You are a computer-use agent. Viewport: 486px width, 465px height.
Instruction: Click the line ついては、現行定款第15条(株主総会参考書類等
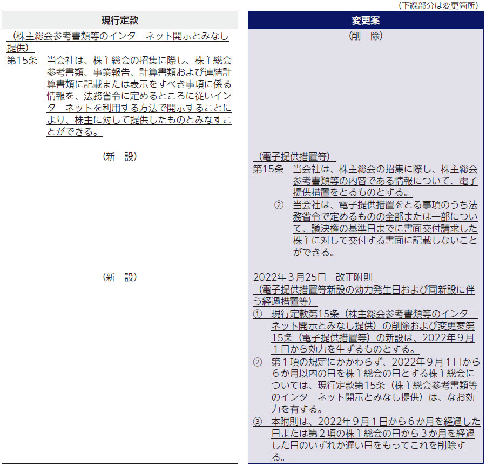pyautogui.click(x=374, y=386)
